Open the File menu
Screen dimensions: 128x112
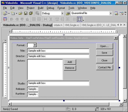pos(5,8)
